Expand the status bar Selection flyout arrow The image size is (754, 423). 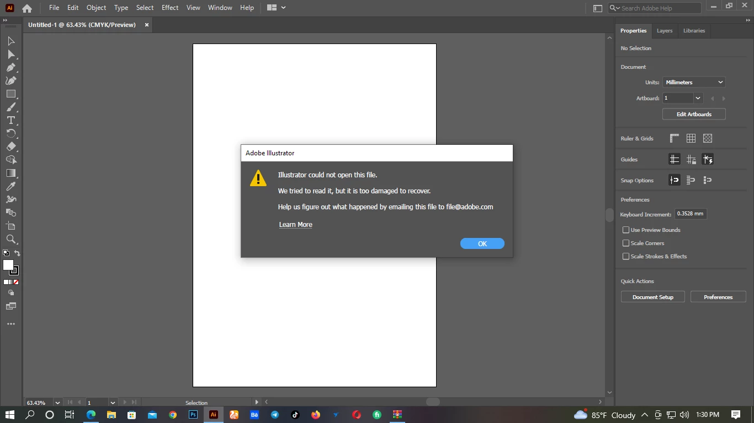click(257, 402)
